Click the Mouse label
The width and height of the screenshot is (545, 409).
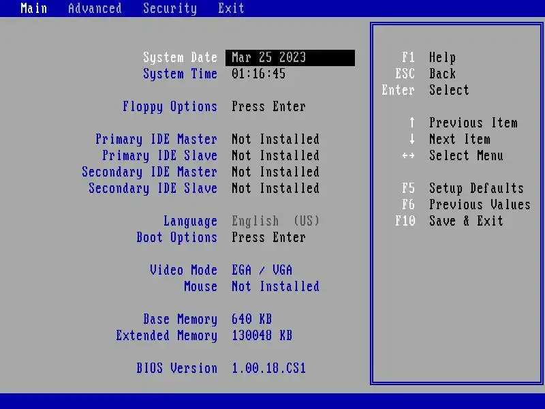coord(200,286)
